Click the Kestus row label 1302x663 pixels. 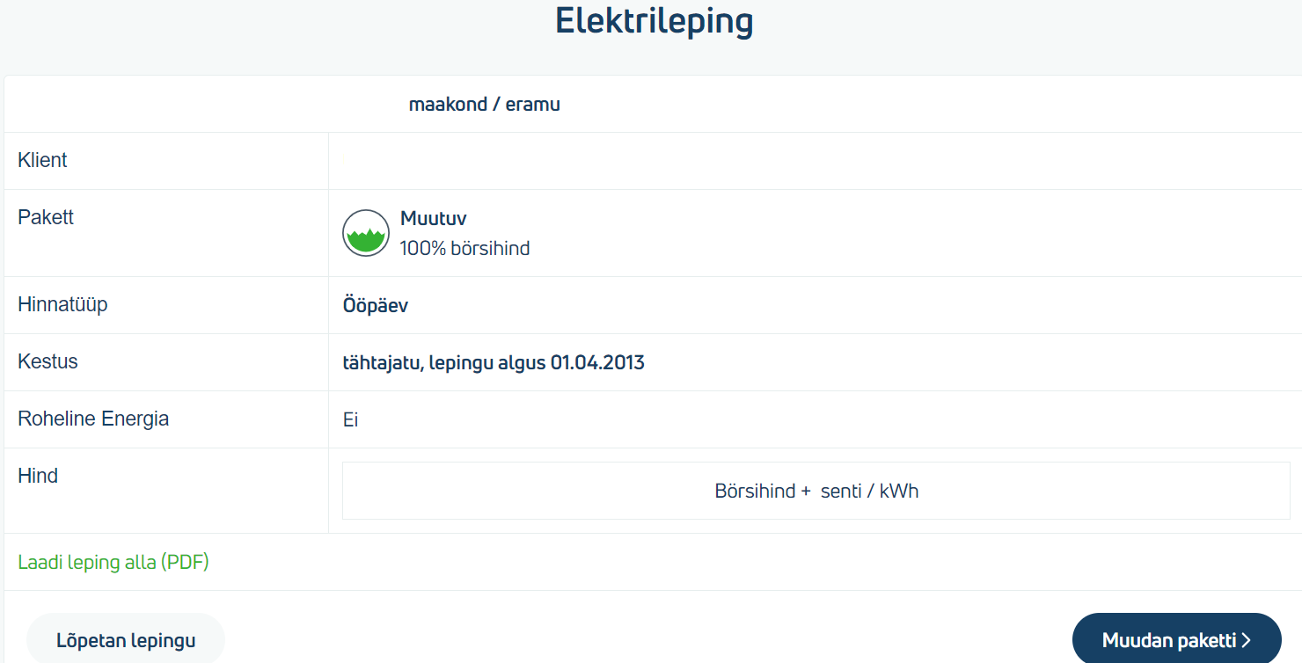tap(48, 361)
